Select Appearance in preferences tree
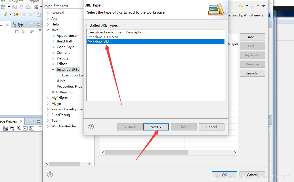 67,36
